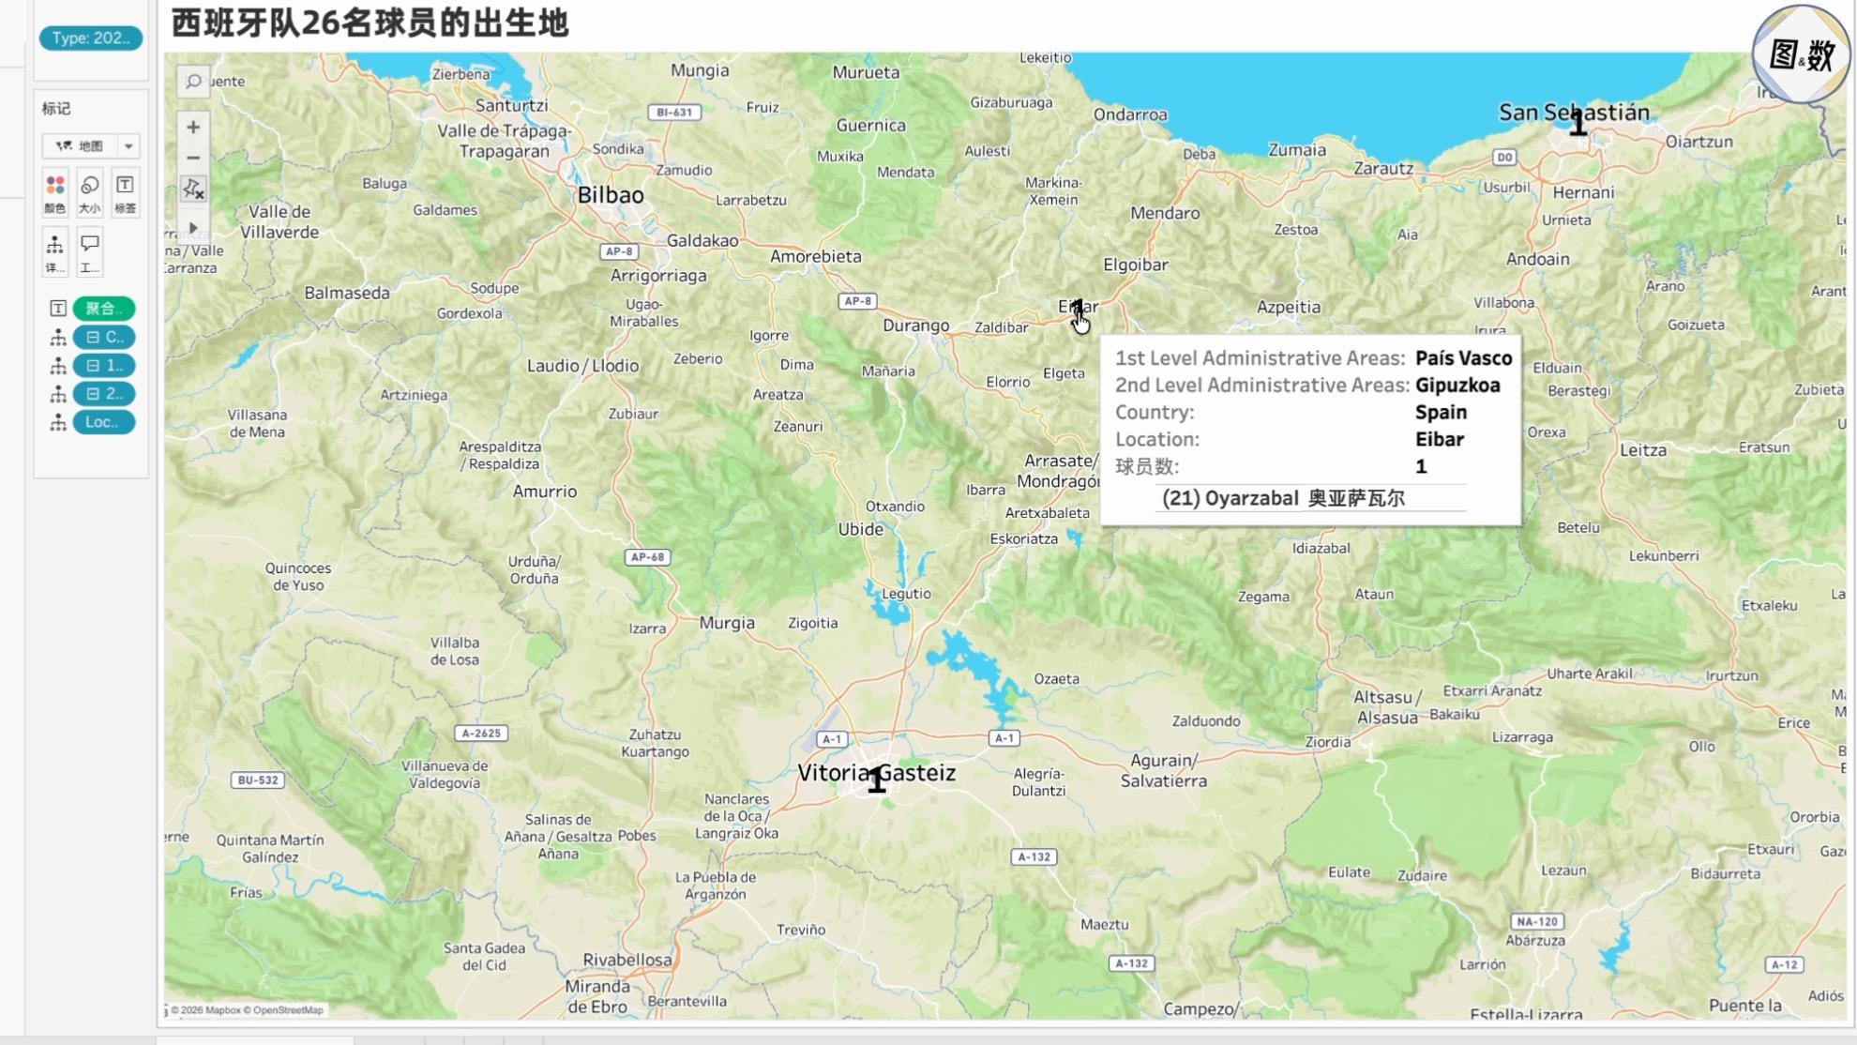Zoom out with the map minus button
This screenshot has width=1857, height=1045.
[193, 158]
